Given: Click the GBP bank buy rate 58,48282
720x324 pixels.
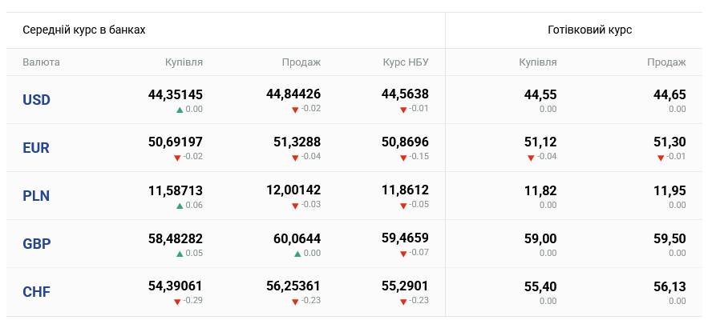Looking at the screenshot, I should tap(175, 238).
